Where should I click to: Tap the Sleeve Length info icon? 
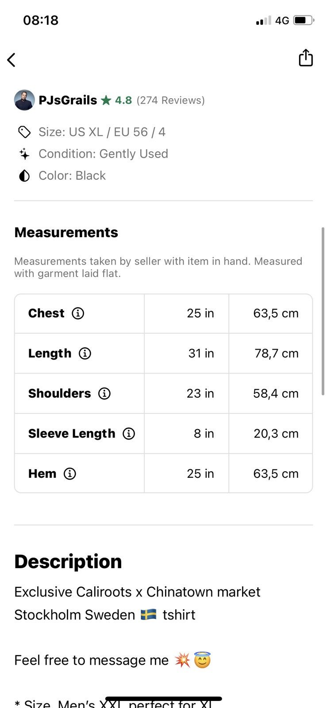click(x=129, y=434)
